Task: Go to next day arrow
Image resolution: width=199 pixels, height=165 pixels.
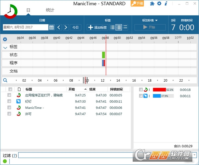Action: coord(66,27)
